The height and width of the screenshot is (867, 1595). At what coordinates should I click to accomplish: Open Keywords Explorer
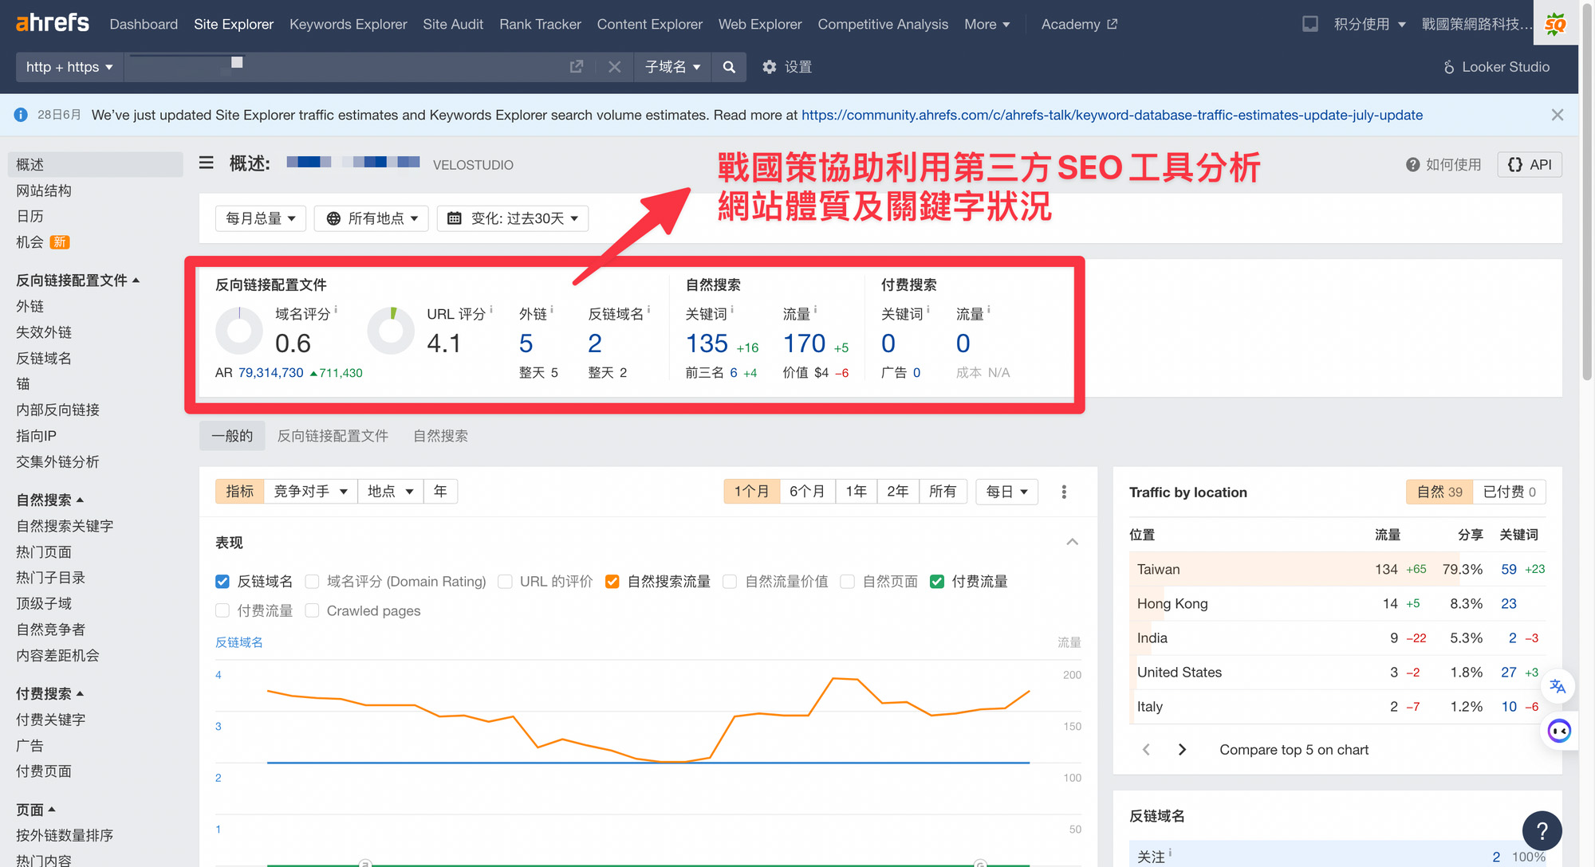(348, 24)
